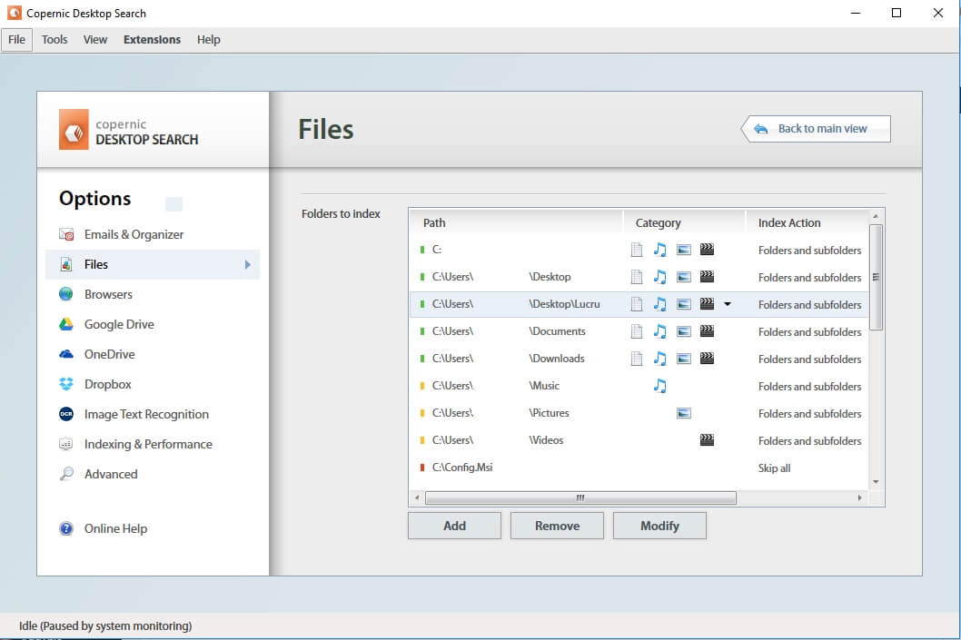Toggle picture icon in Documents row
The height and width of the screenshot is (640, 961).
coord(684,331)
